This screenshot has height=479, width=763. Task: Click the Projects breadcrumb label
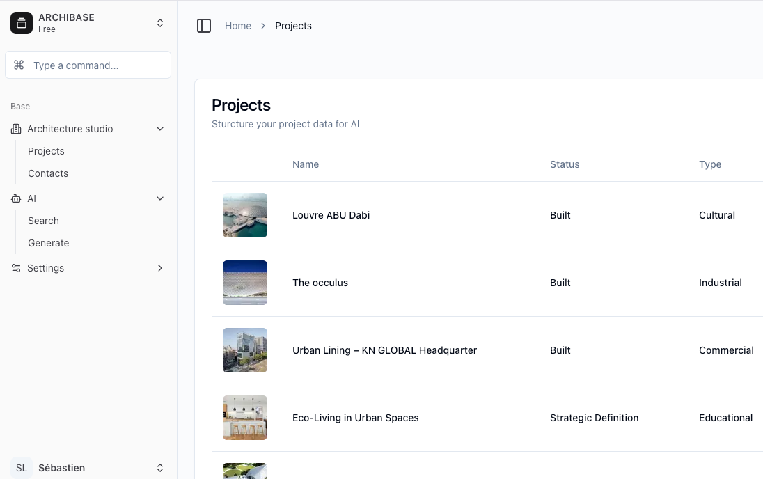click(293, 26)
